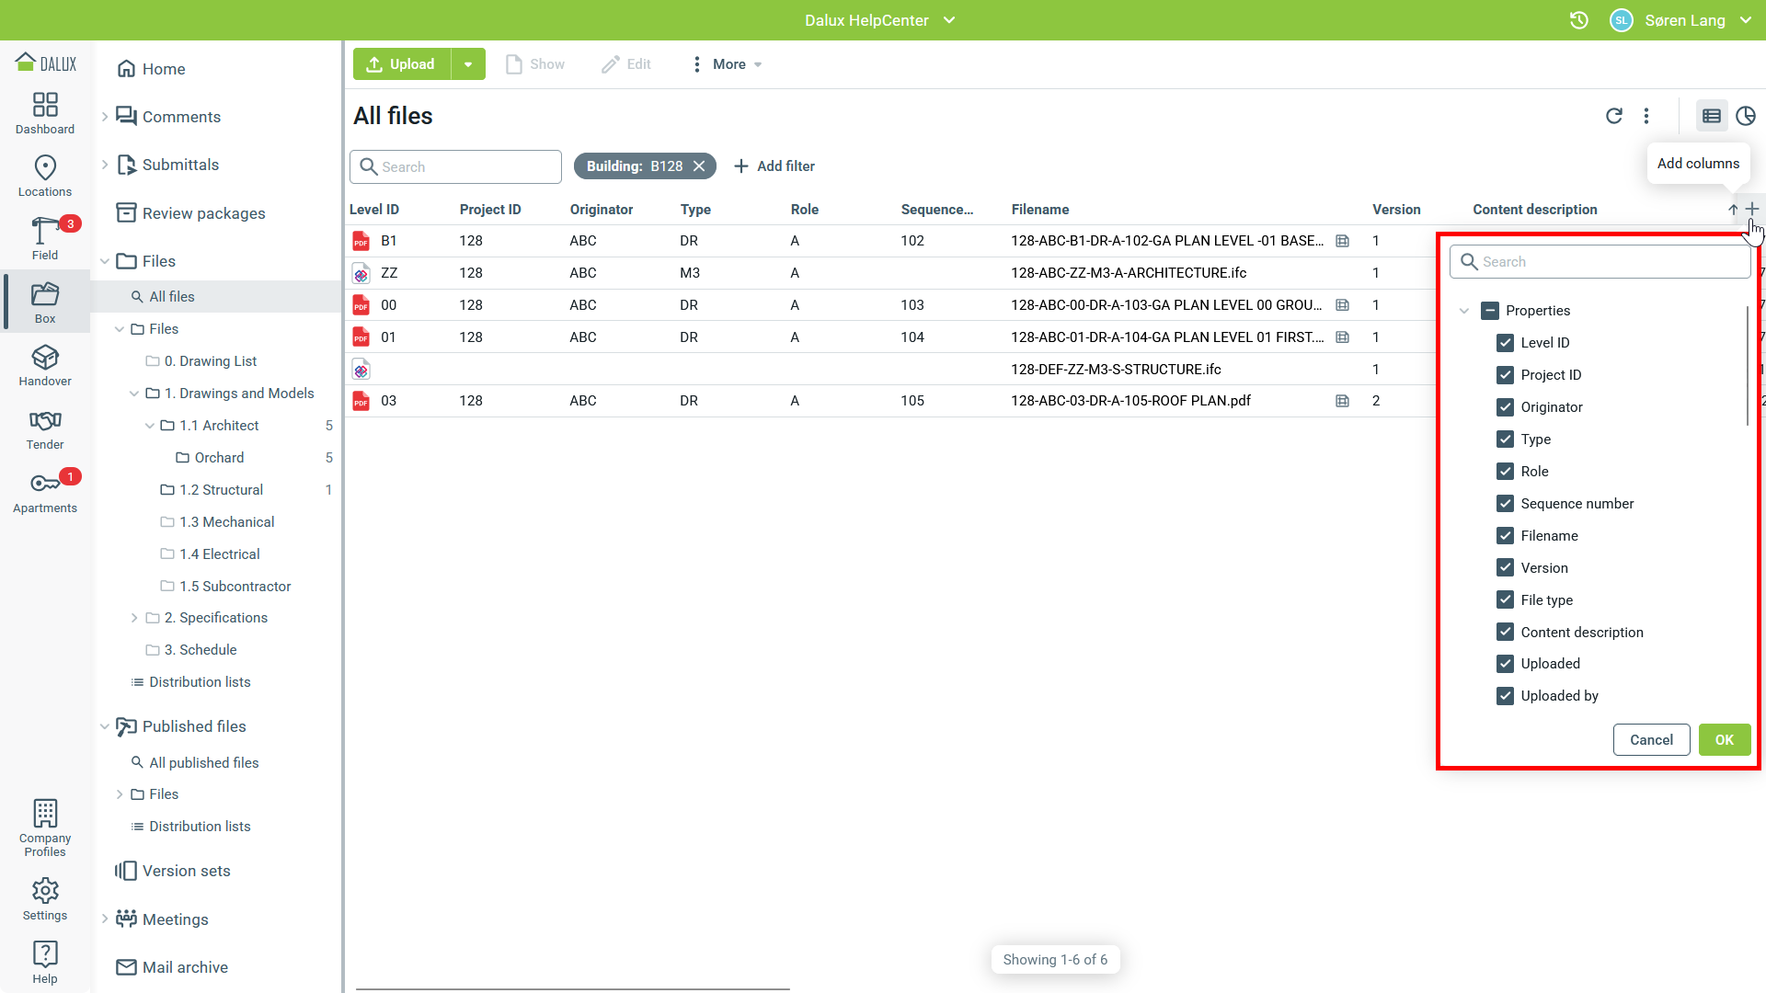The height and width of the screenshot is (993, 1766).
Task: Open the Locations module
Action: (x=45, y=176)
